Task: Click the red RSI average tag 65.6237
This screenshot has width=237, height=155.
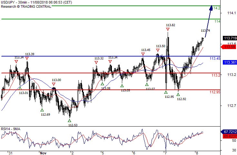Action: [230, 136]
